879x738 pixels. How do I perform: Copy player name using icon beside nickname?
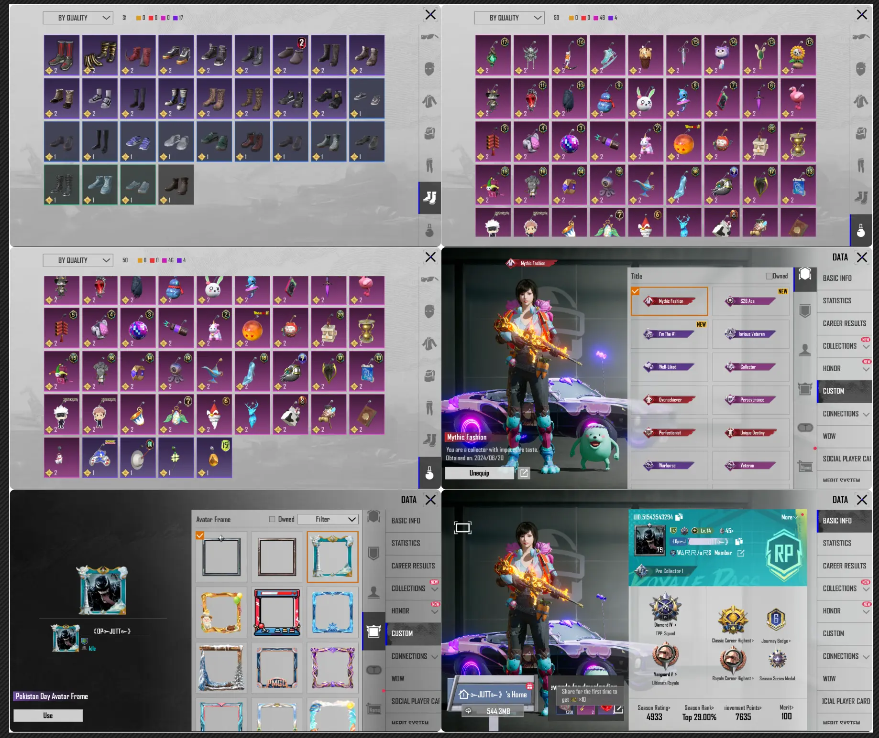pyautogui.click(x=739, y=542)
